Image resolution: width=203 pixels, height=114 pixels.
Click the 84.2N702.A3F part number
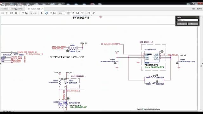coord(75,105)
